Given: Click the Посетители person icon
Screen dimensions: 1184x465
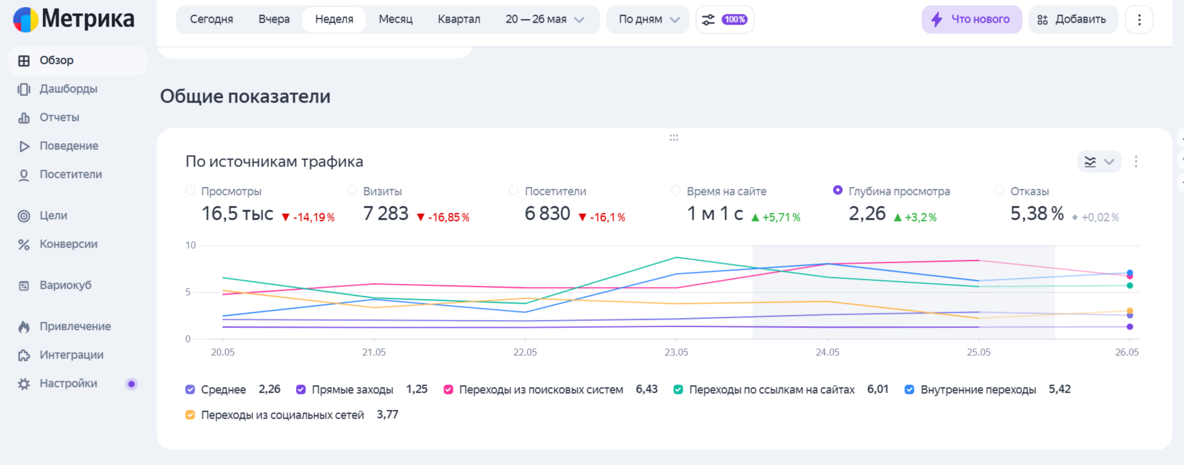Looking at the screenshot, I should (24, 175).
